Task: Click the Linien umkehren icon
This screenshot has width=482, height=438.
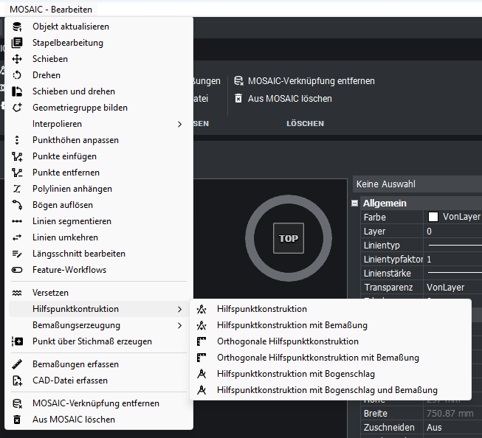Action: pos(18,237)
